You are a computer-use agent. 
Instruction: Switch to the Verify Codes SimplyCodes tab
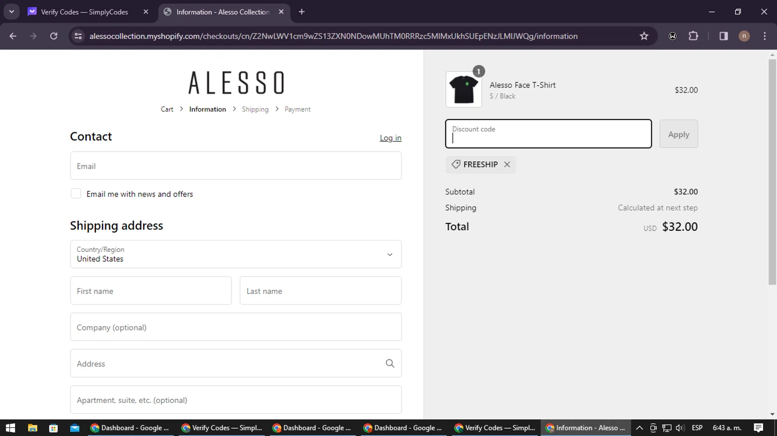pos(84,12)
